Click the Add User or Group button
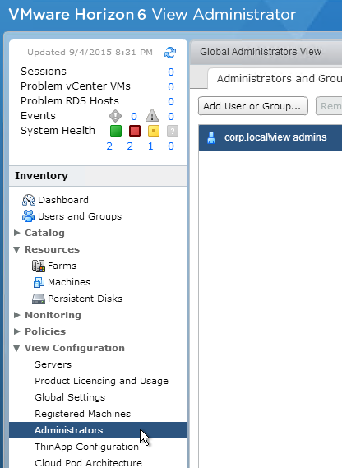342x468 pixels. coord(253,106)
